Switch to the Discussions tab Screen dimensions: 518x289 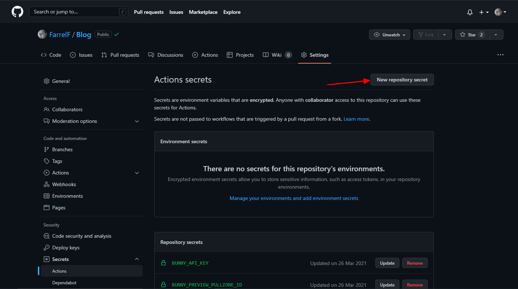[x=166, y=55]
